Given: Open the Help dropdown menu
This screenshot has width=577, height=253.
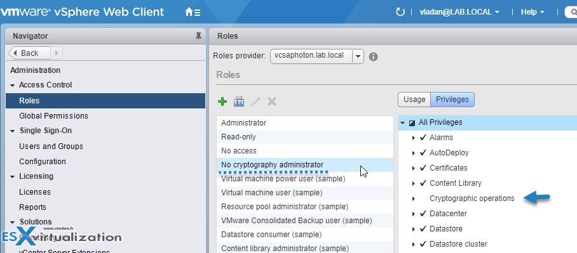Looking at the screenshot, I should tap(533, 12).
